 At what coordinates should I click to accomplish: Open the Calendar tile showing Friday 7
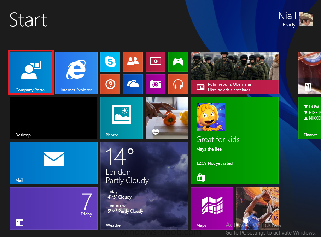pyautogui.click(x=54, y=208)
